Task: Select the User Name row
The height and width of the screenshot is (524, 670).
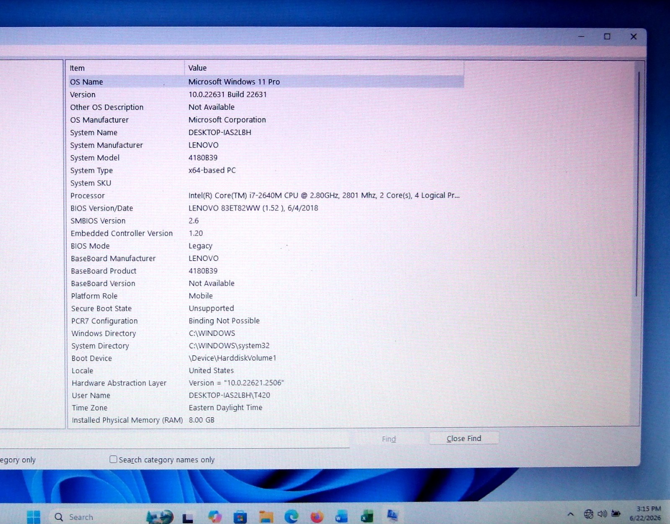Action: pos(266,395)
